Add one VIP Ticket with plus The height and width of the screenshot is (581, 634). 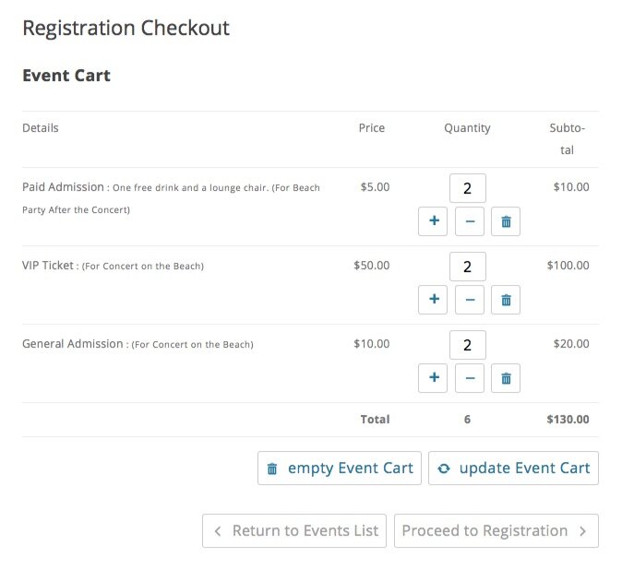click(433, 300)
